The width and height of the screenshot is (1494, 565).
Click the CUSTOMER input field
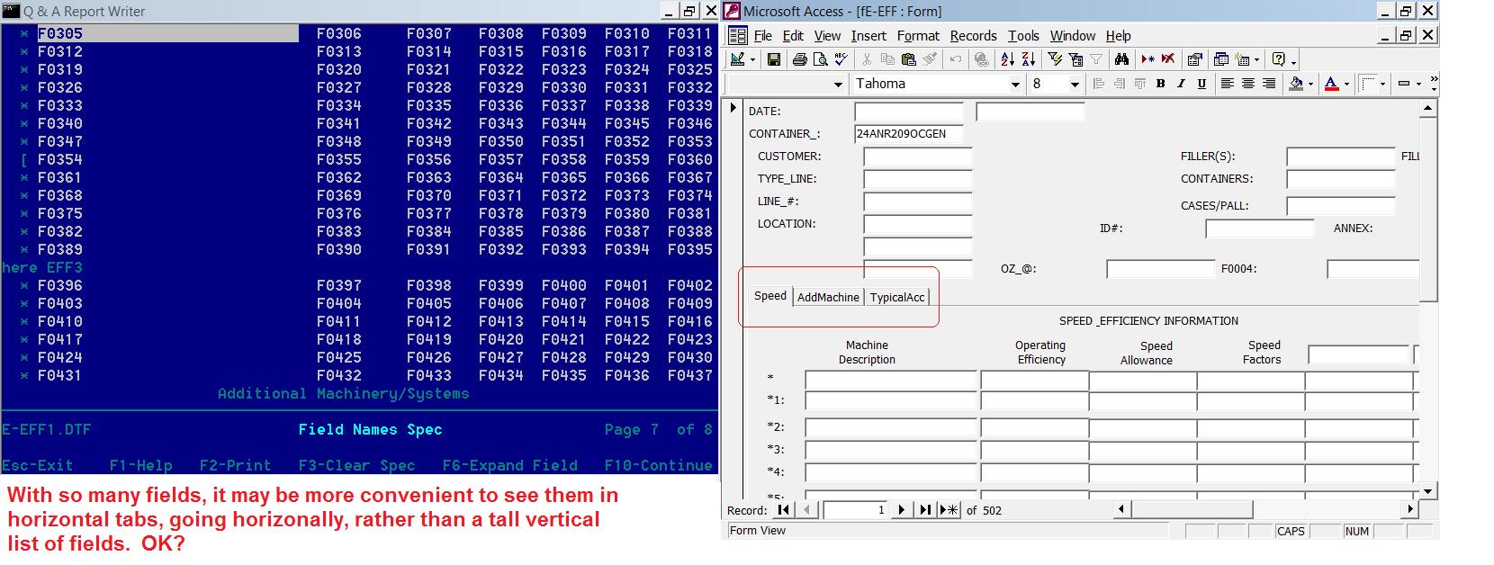pyautogui.click(x=918, y=157)
